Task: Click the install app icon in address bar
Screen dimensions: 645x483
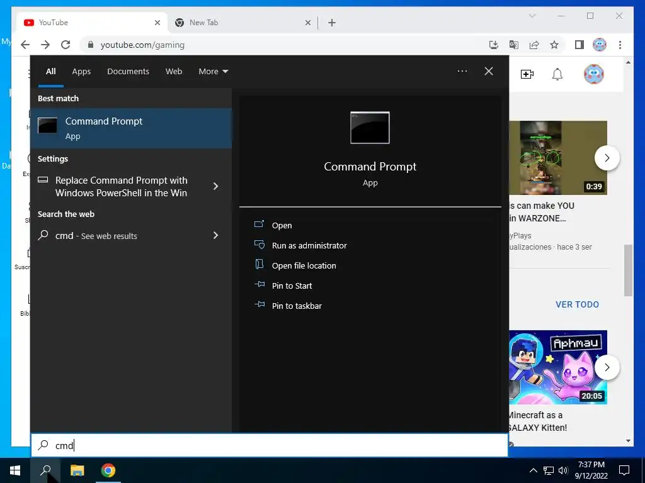Action: click(494, 45)
